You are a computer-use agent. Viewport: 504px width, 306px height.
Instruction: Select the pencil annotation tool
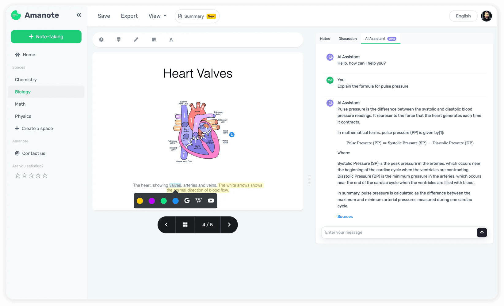136,40
